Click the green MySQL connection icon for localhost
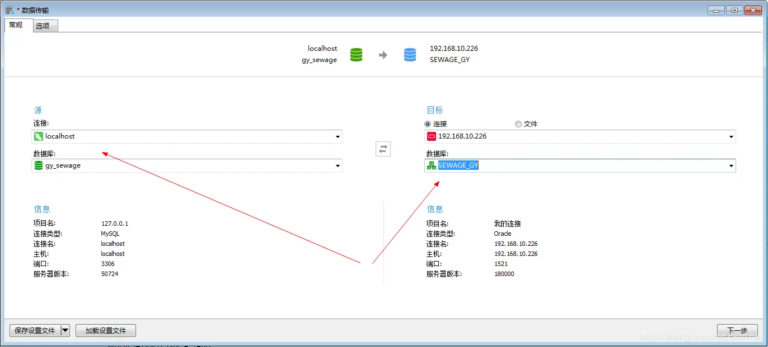This screenshot has width=768, height=347. click(x=39, y=136)
